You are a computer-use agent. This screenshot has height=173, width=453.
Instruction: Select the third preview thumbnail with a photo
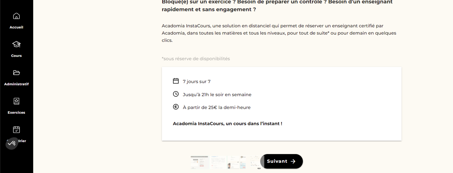(x=237, y=162)
